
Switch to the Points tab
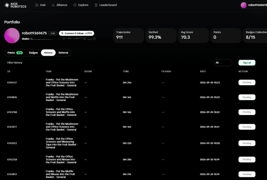coord(15,53)
